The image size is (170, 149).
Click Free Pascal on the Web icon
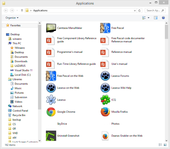coord(51,76)
